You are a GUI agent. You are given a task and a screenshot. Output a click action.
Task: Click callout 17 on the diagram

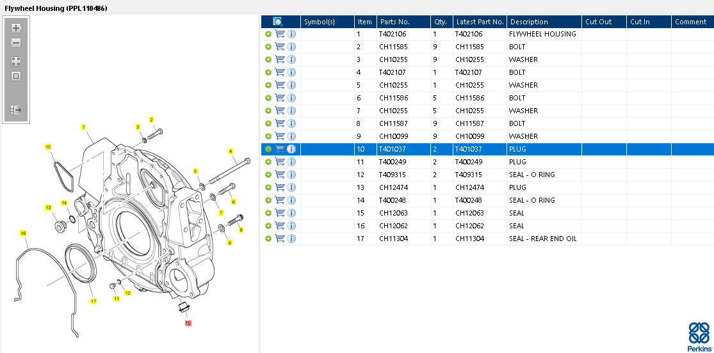click(93, 301)
